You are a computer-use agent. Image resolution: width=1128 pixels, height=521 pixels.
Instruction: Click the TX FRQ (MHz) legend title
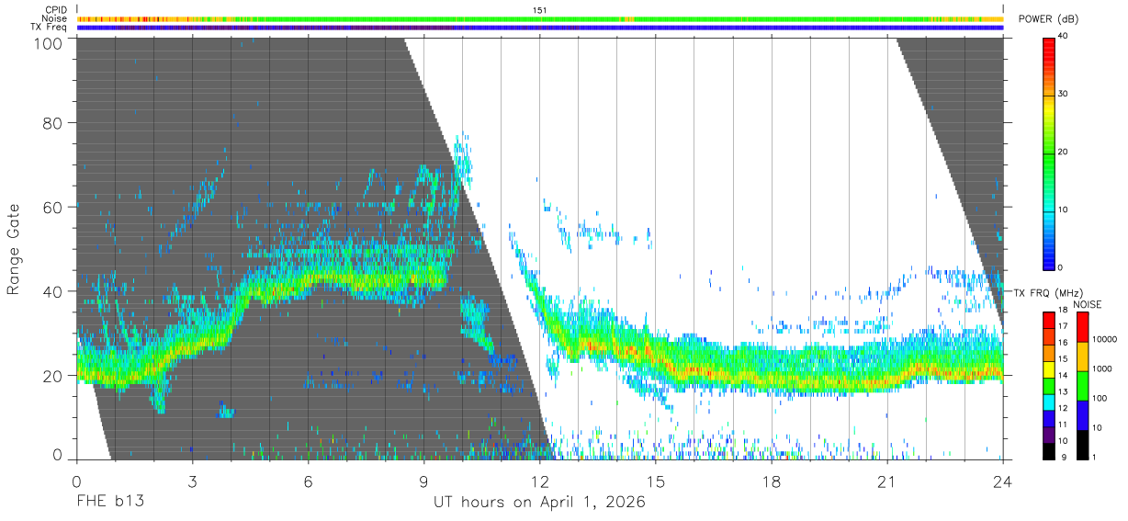tap(1047, 292)
